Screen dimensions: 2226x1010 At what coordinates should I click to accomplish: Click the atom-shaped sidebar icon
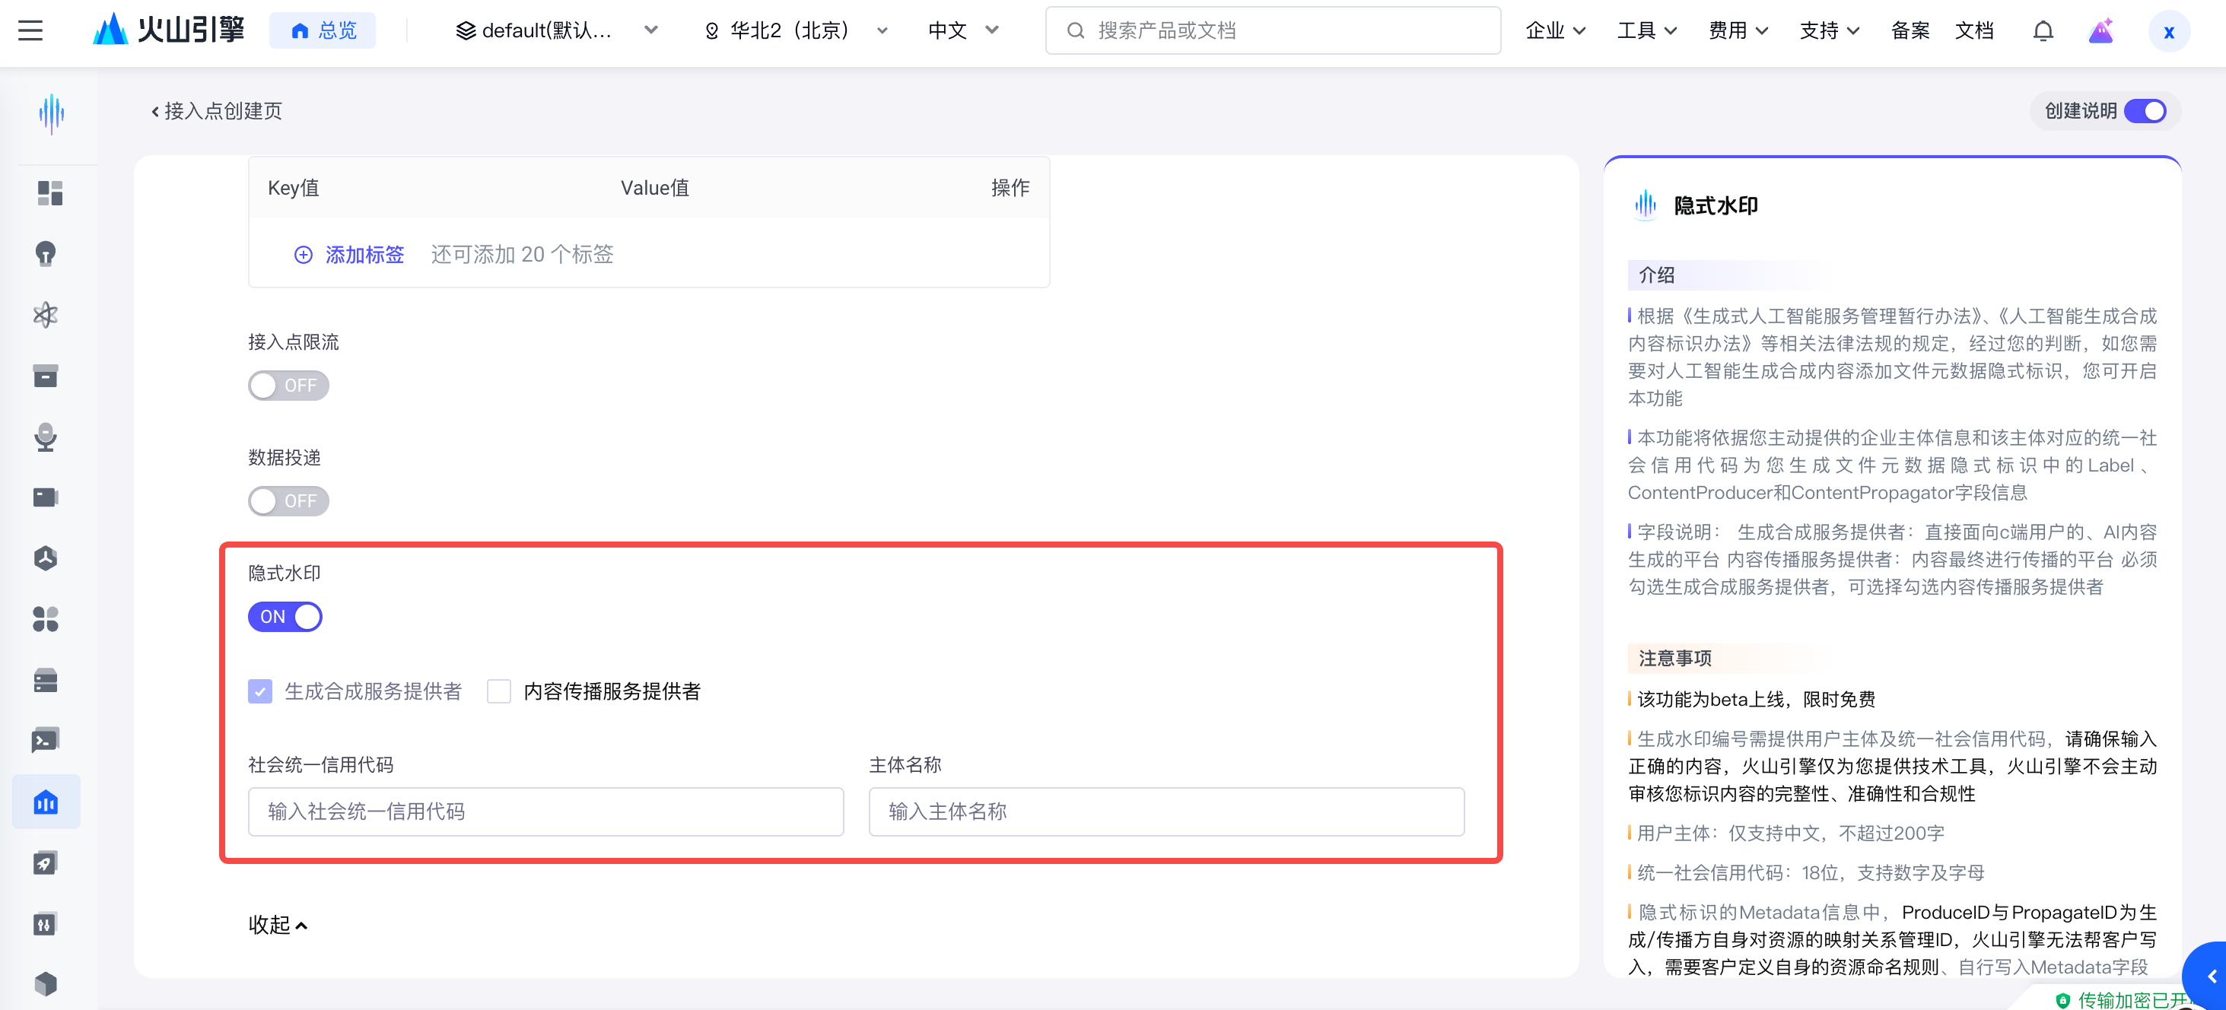point(46,315)
